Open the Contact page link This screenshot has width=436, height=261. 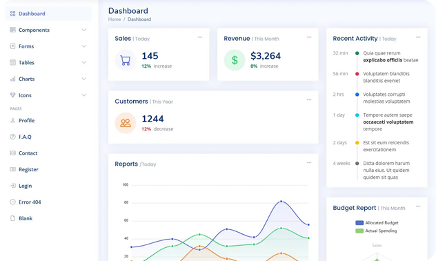click(48, 153)
